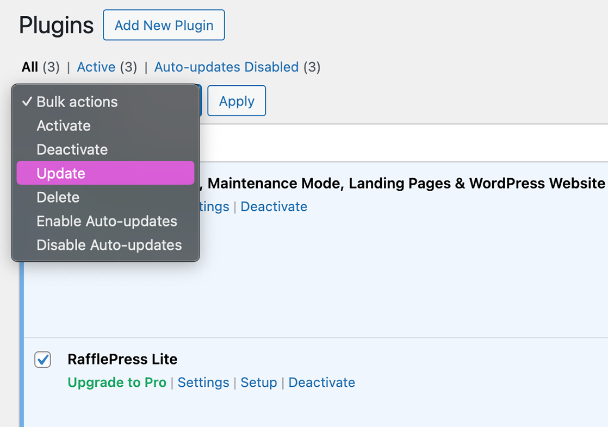Click "Upgrade to Pro" for RafflePress Lite
Screen dimensions: 608x427
(117, 382)
